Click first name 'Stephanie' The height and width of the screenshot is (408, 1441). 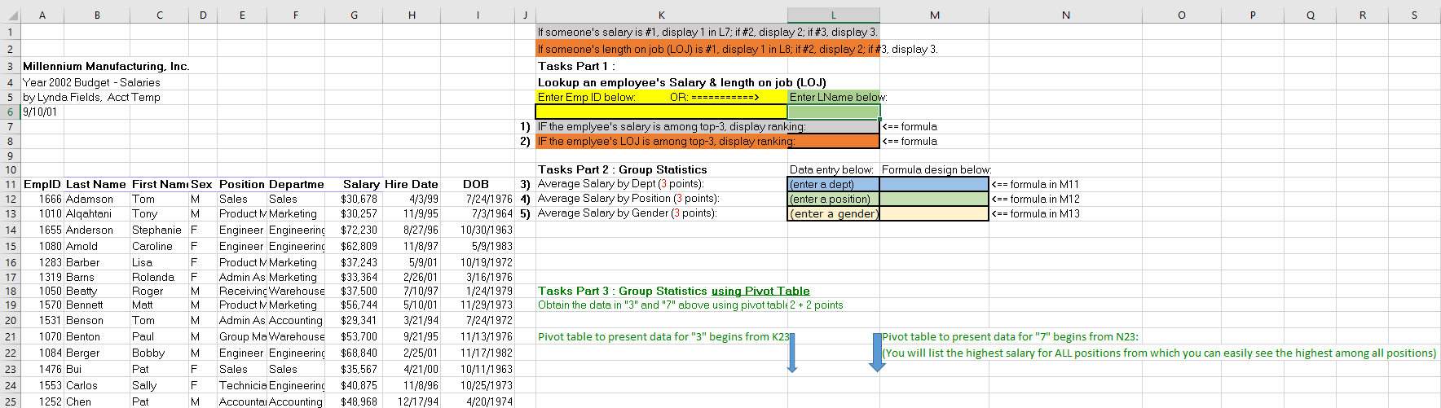point(156,230)
